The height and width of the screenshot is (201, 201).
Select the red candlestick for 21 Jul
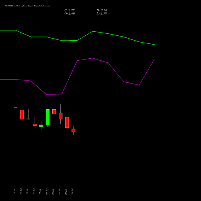pyautogui.click(x=54, y=112)
